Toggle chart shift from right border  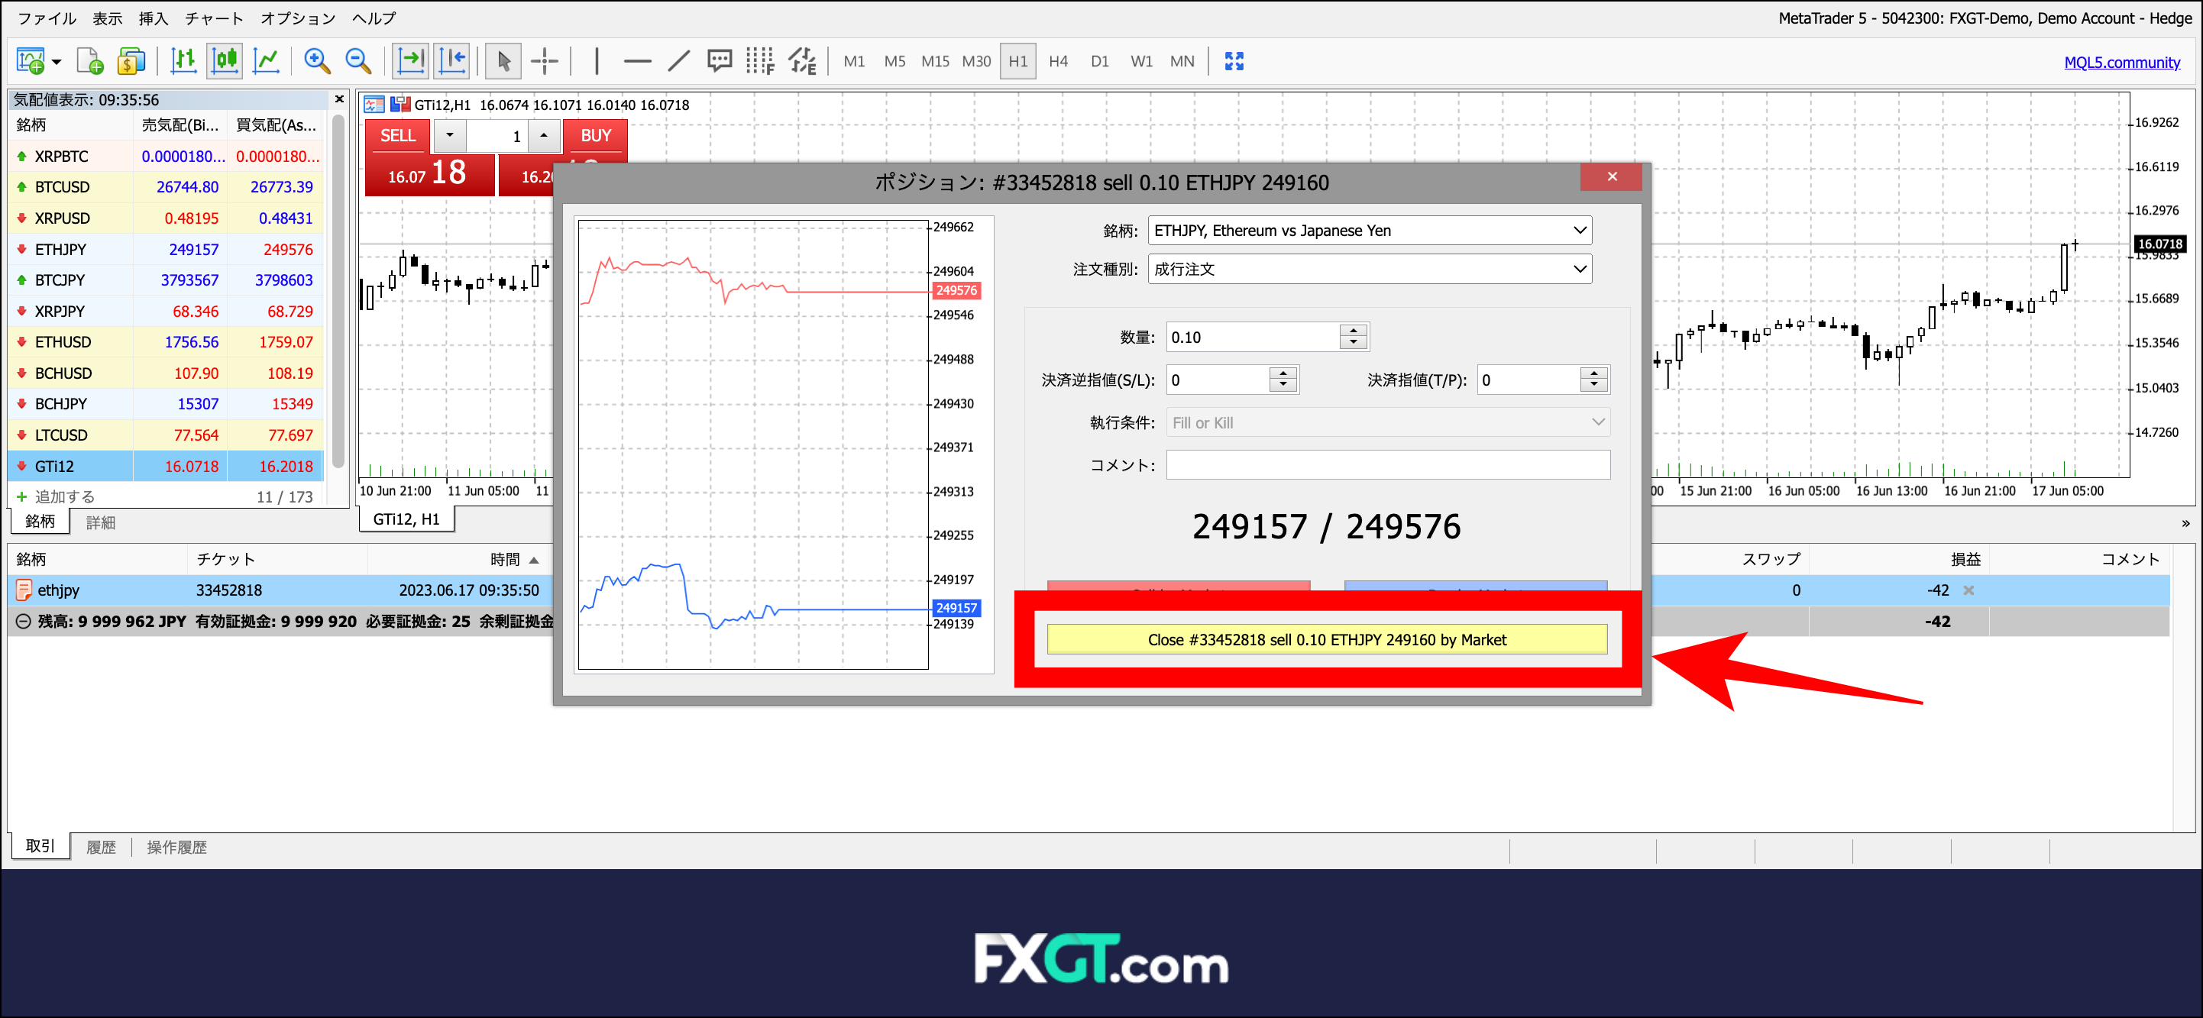coord(452,60)
